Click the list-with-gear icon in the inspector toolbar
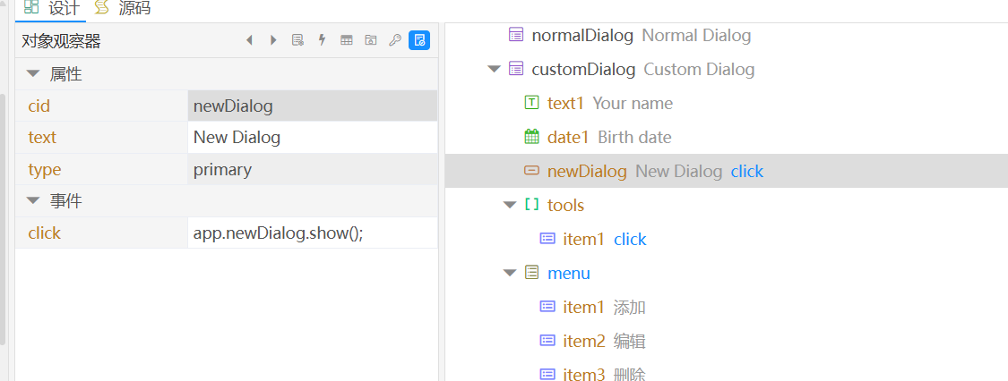This screenshot has height=381, width=1008. pyautogui.click(x=297, y=40)
